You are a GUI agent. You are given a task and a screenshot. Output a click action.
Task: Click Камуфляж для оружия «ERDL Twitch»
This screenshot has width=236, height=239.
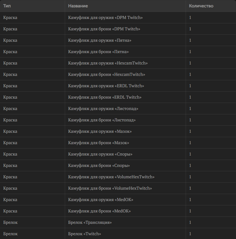106,86
